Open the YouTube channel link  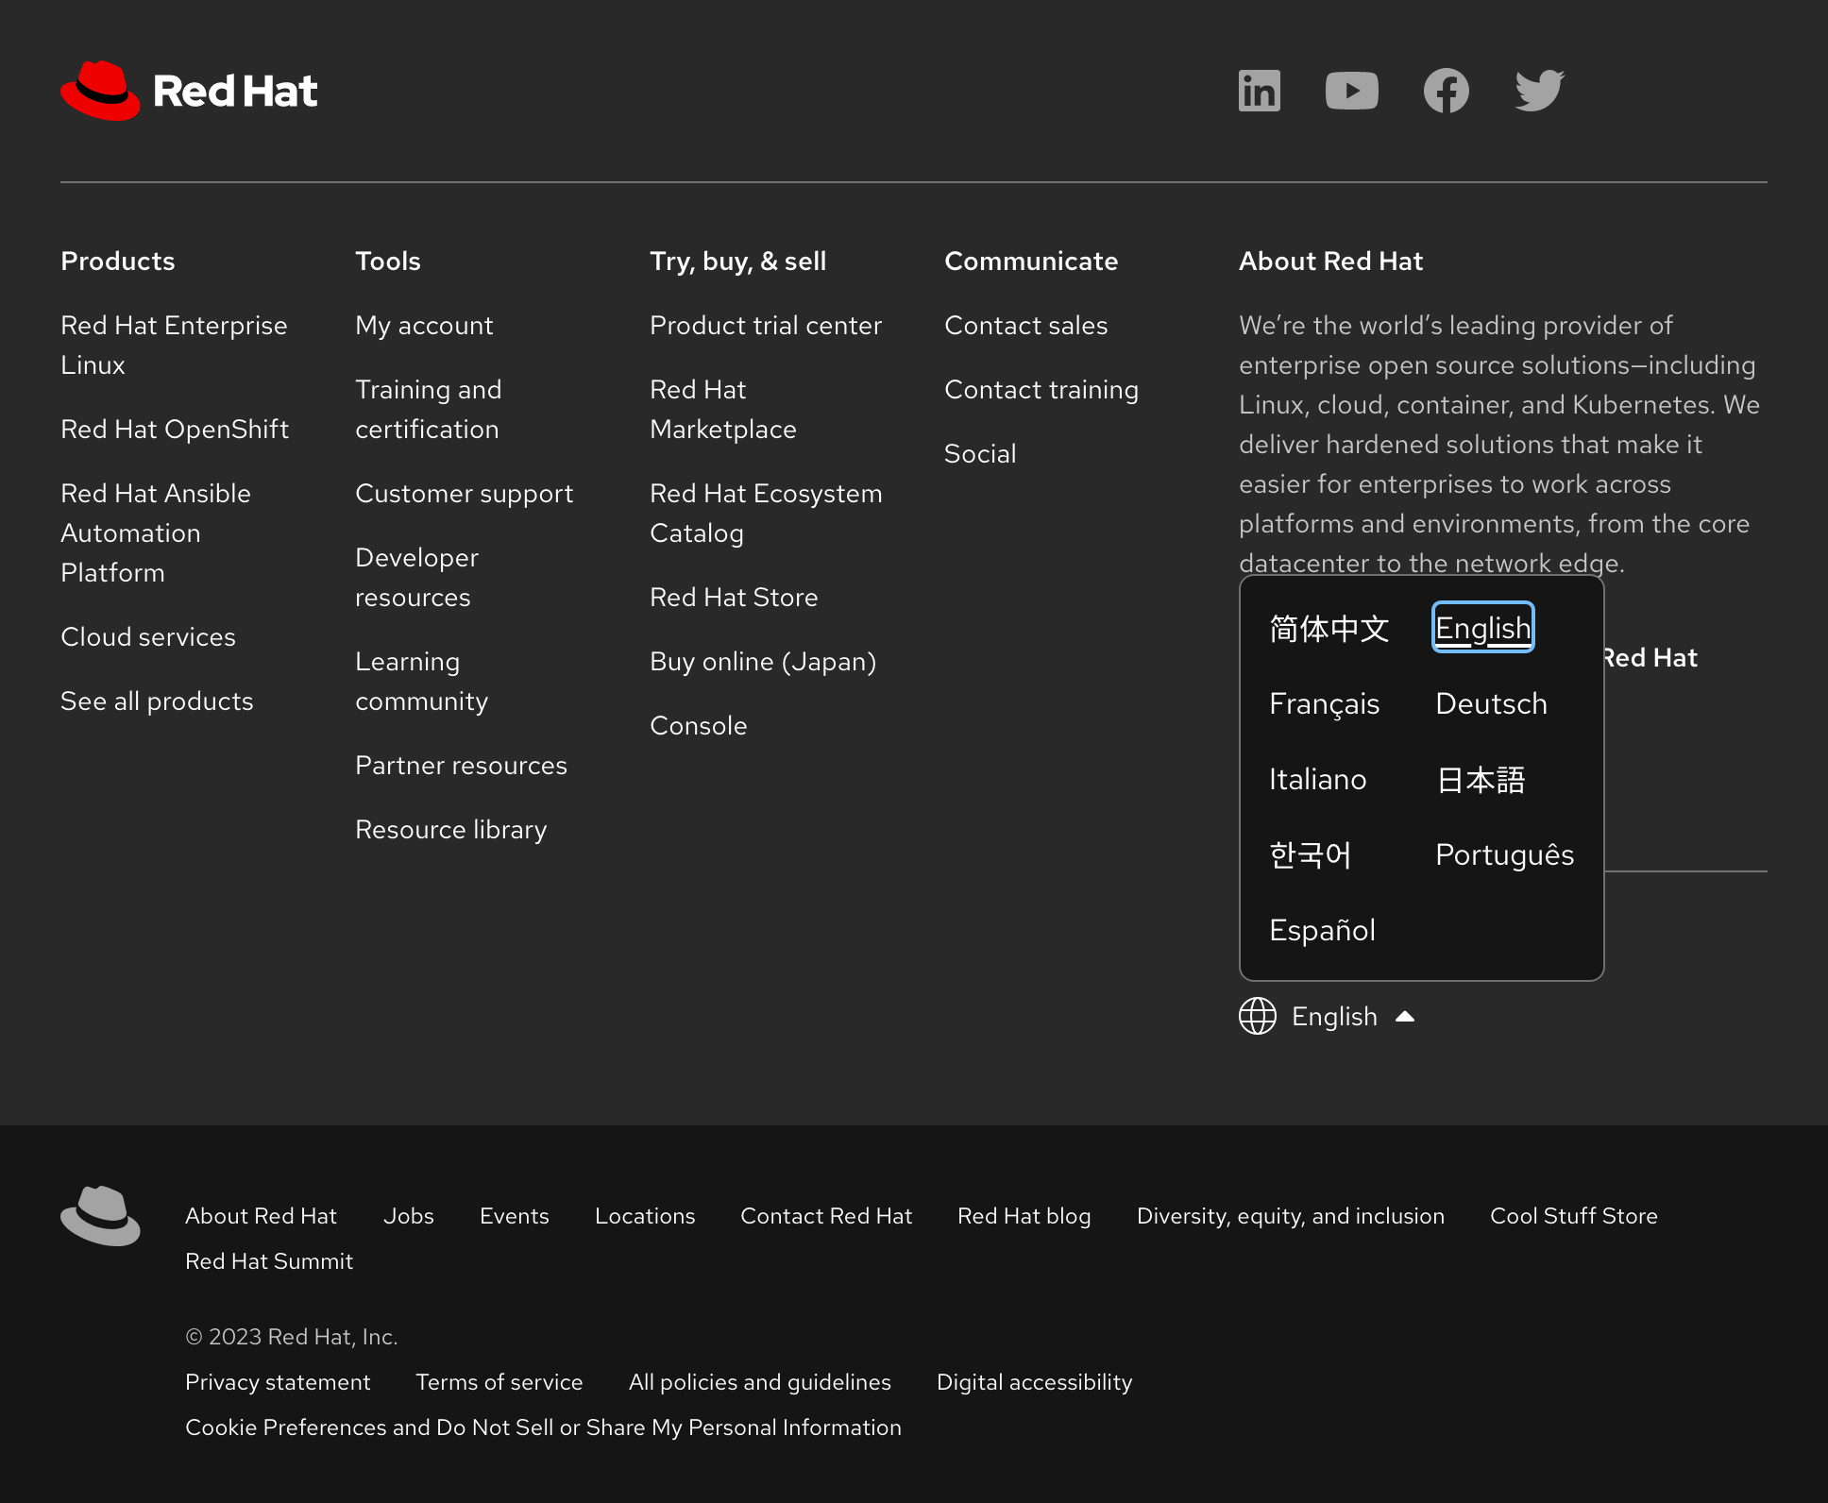click(1353, 90)
